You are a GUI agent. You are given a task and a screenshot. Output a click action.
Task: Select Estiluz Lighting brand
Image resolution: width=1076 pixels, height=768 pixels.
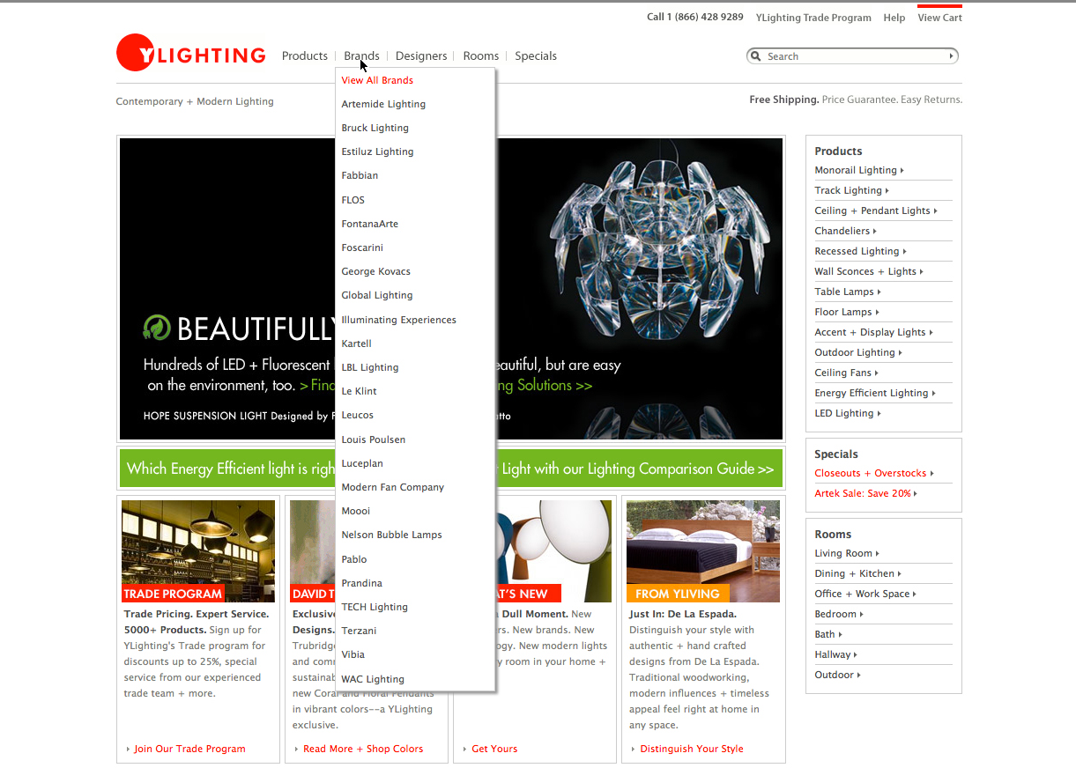(x=377, y=151)
